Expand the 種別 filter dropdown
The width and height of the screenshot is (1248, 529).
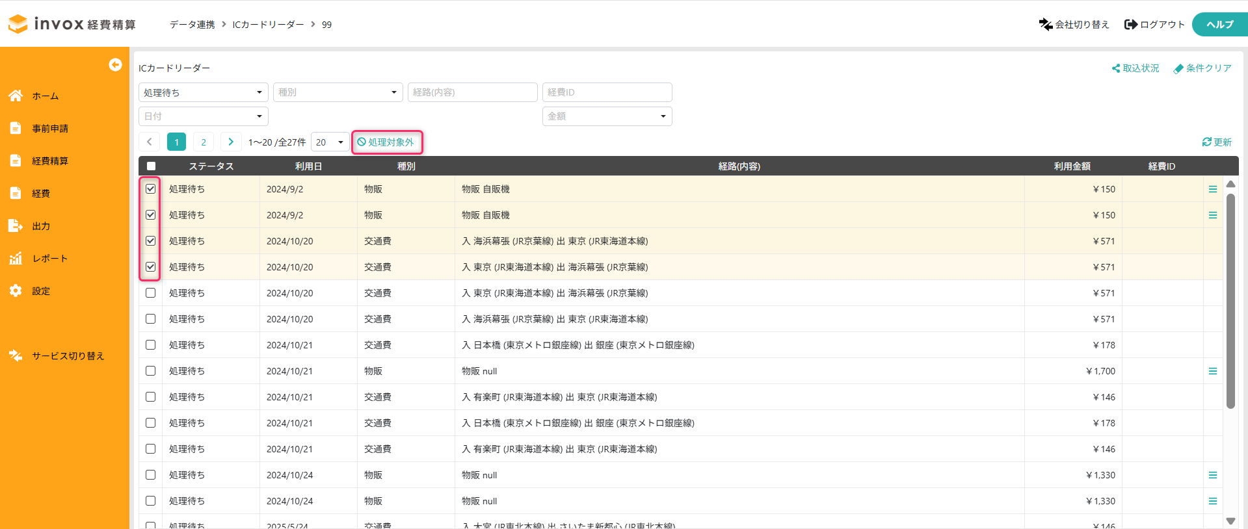pyautogui.click(x=338, y=92)
